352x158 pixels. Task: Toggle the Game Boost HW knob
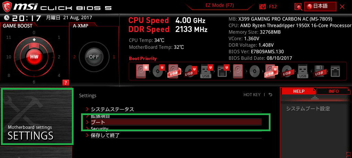click(34, 57)
